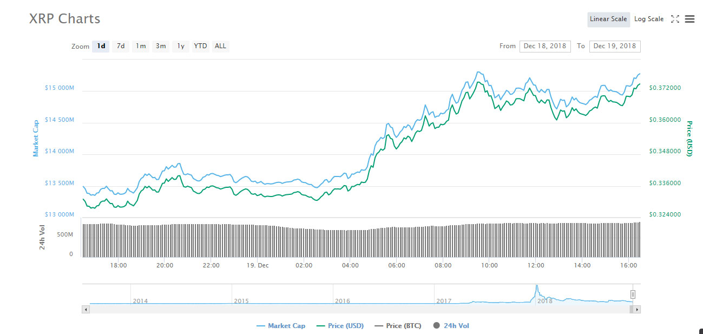Click the 19. Dec time axis label
Viewport: 703px width, 334px height.
point(257,265)
